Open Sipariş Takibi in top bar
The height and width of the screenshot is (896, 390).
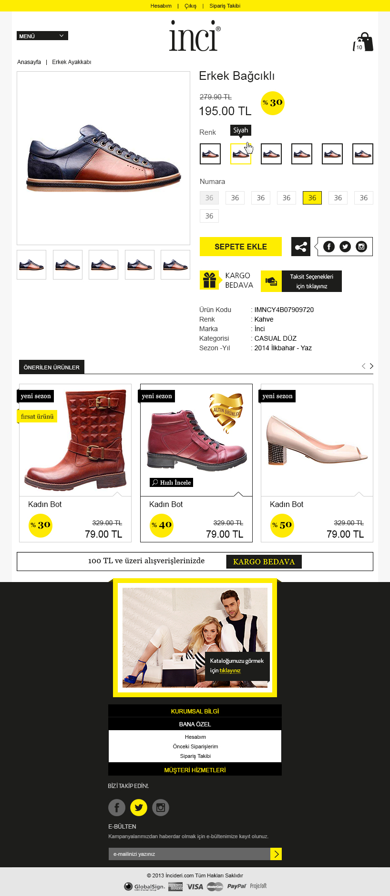click(x=225, y=6)
